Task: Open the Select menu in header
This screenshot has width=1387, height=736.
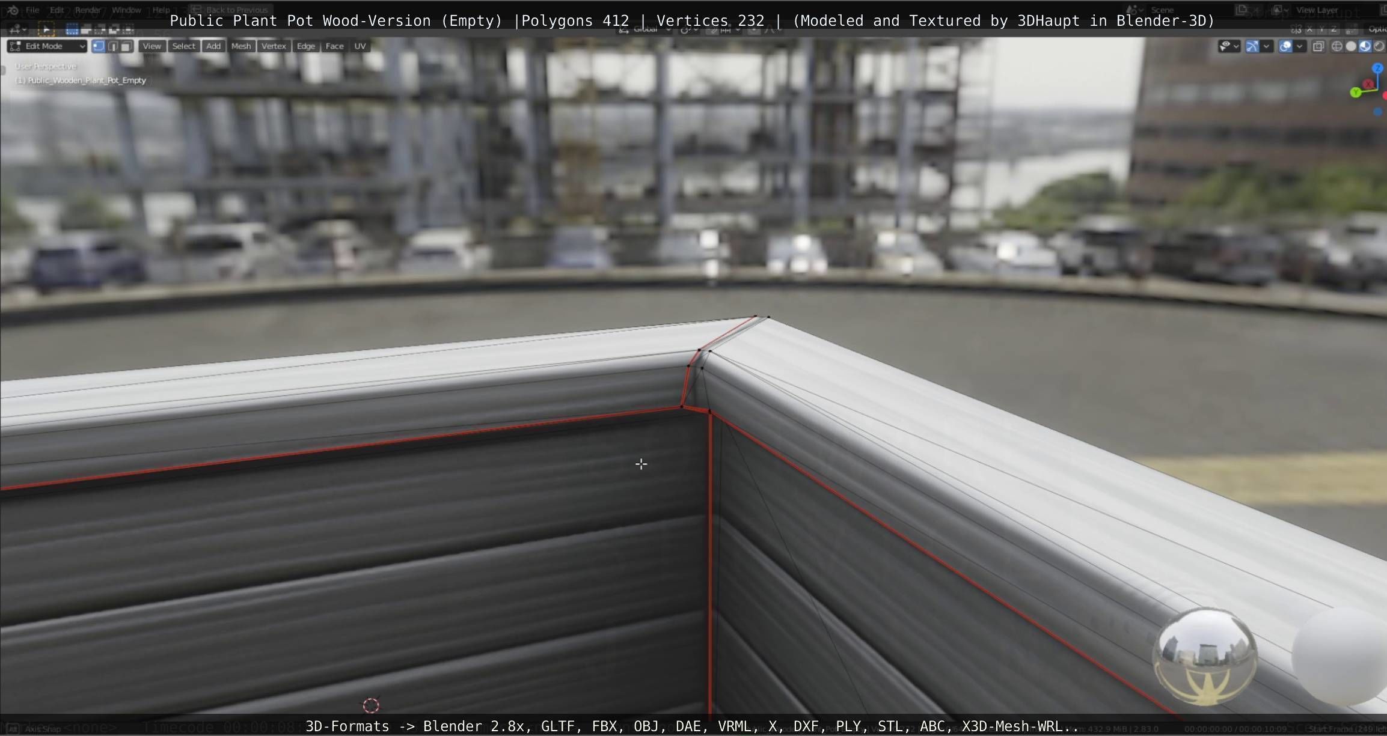Action: (183, 46)
